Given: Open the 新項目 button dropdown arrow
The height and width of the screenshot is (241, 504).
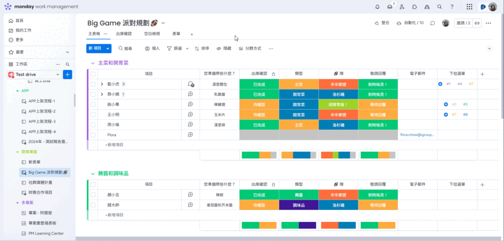Looking at the screenshot, I should 108,49.
